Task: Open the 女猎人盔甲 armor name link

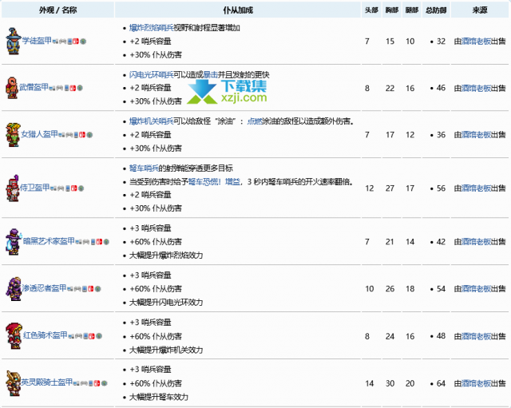Action: click(x=40, y=133)
